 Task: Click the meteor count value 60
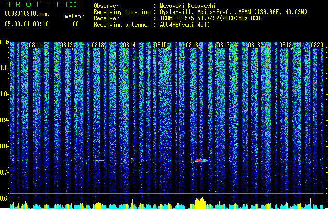click(x=76, y=24)
